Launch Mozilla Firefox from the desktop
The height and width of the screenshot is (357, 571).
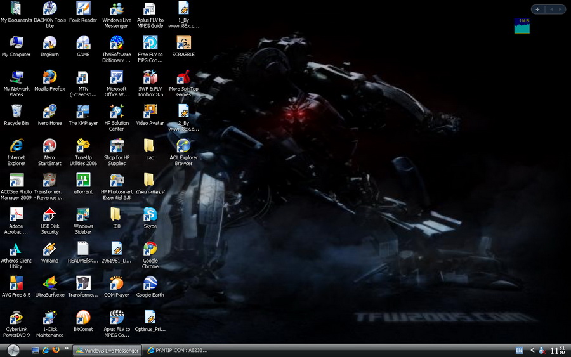[49, 77]
